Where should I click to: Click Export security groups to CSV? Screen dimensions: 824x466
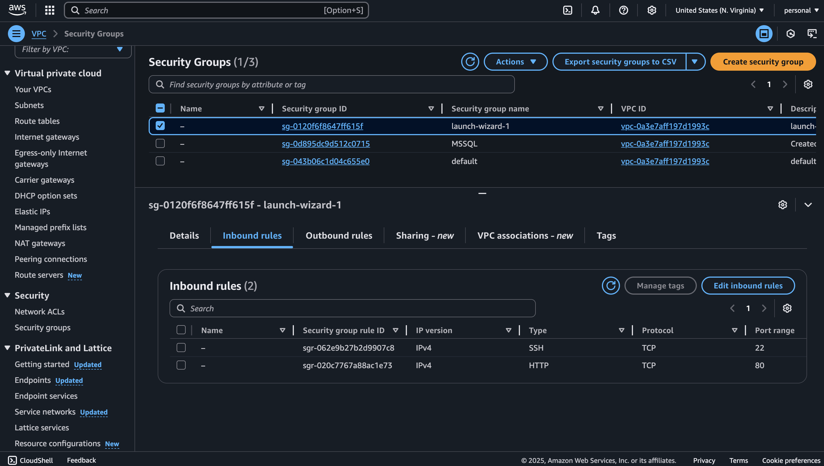620,62
